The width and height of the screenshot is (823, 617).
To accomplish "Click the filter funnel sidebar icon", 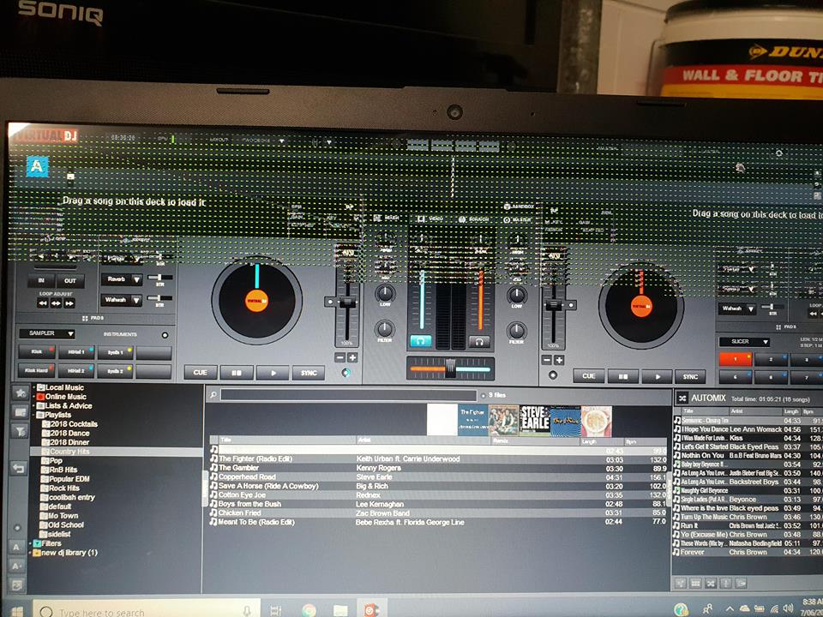I will (x=20, y=431).
